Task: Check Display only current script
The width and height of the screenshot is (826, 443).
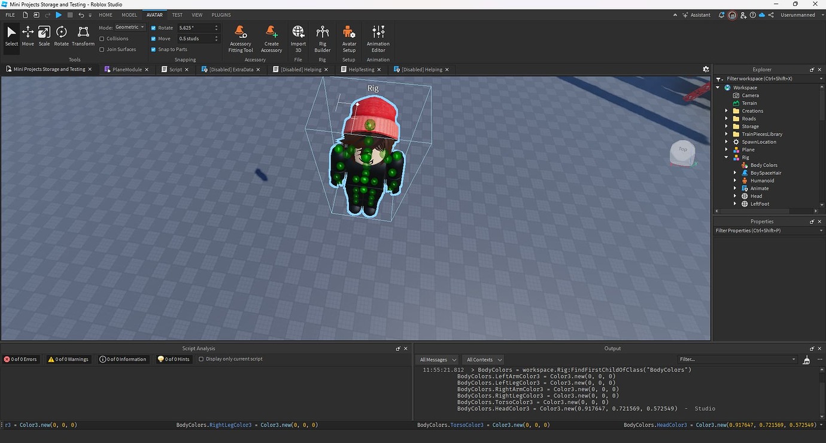Action: (x=201, y=359)
